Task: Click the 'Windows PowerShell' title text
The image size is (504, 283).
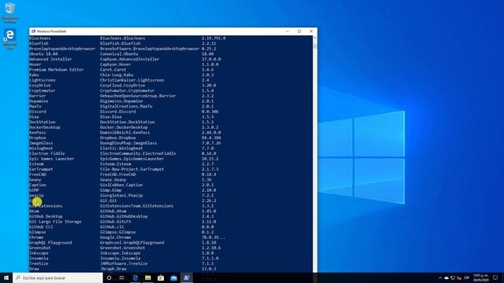Action: [x=51, y=31]
